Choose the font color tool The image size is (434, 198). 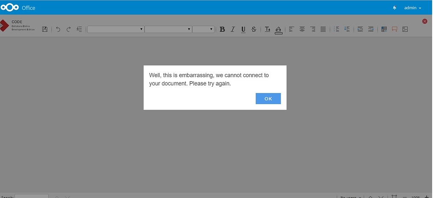click(x=267, y=29)
